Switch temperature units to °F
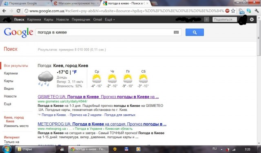Screen dimensions: 261x153 [x=74, y=72]
